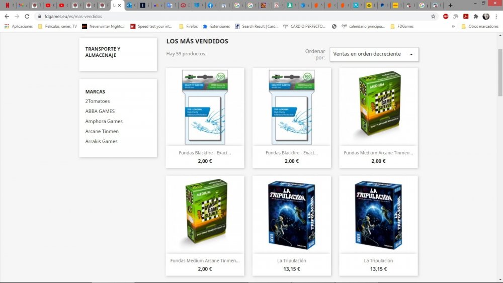Image resolution: width=503 pixels, height=283 pixels.
Task: Open the Chrome three-dot menu
Action: tap(496, 17)
